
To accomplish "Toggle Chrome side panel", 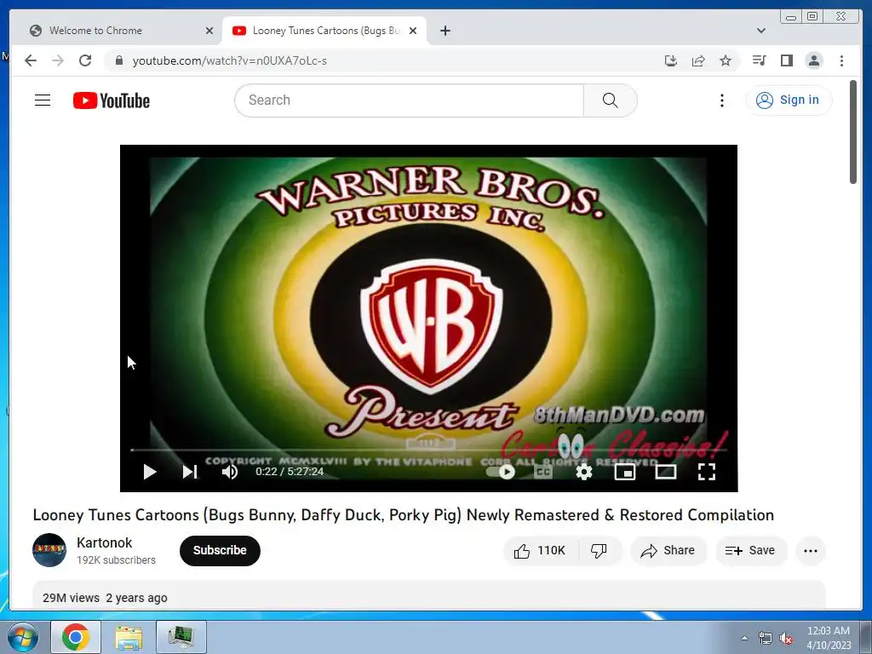I will 786,60.
